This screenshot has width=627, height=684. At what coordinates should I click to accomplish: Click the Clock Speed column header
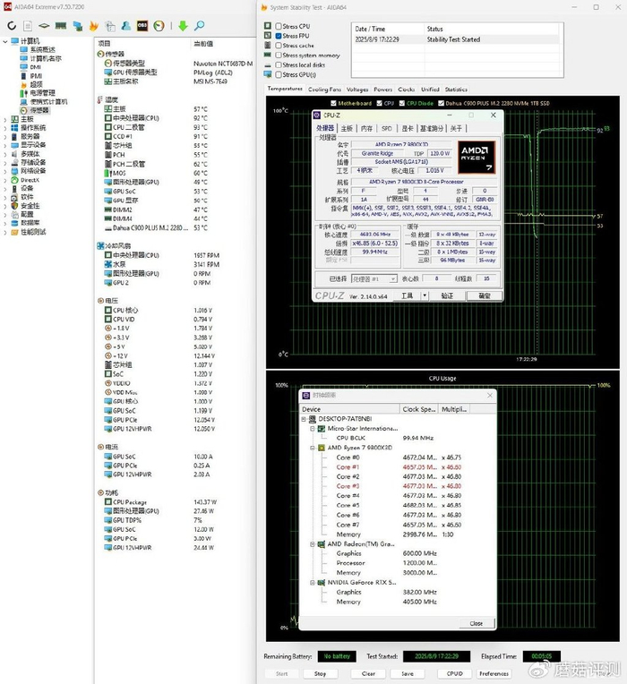[419, 409]
